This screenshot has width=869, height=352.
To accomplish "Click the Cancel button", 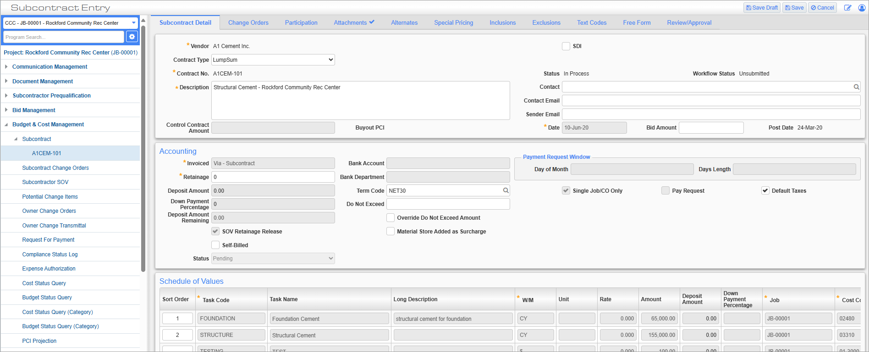I will (x=822, y=8).
